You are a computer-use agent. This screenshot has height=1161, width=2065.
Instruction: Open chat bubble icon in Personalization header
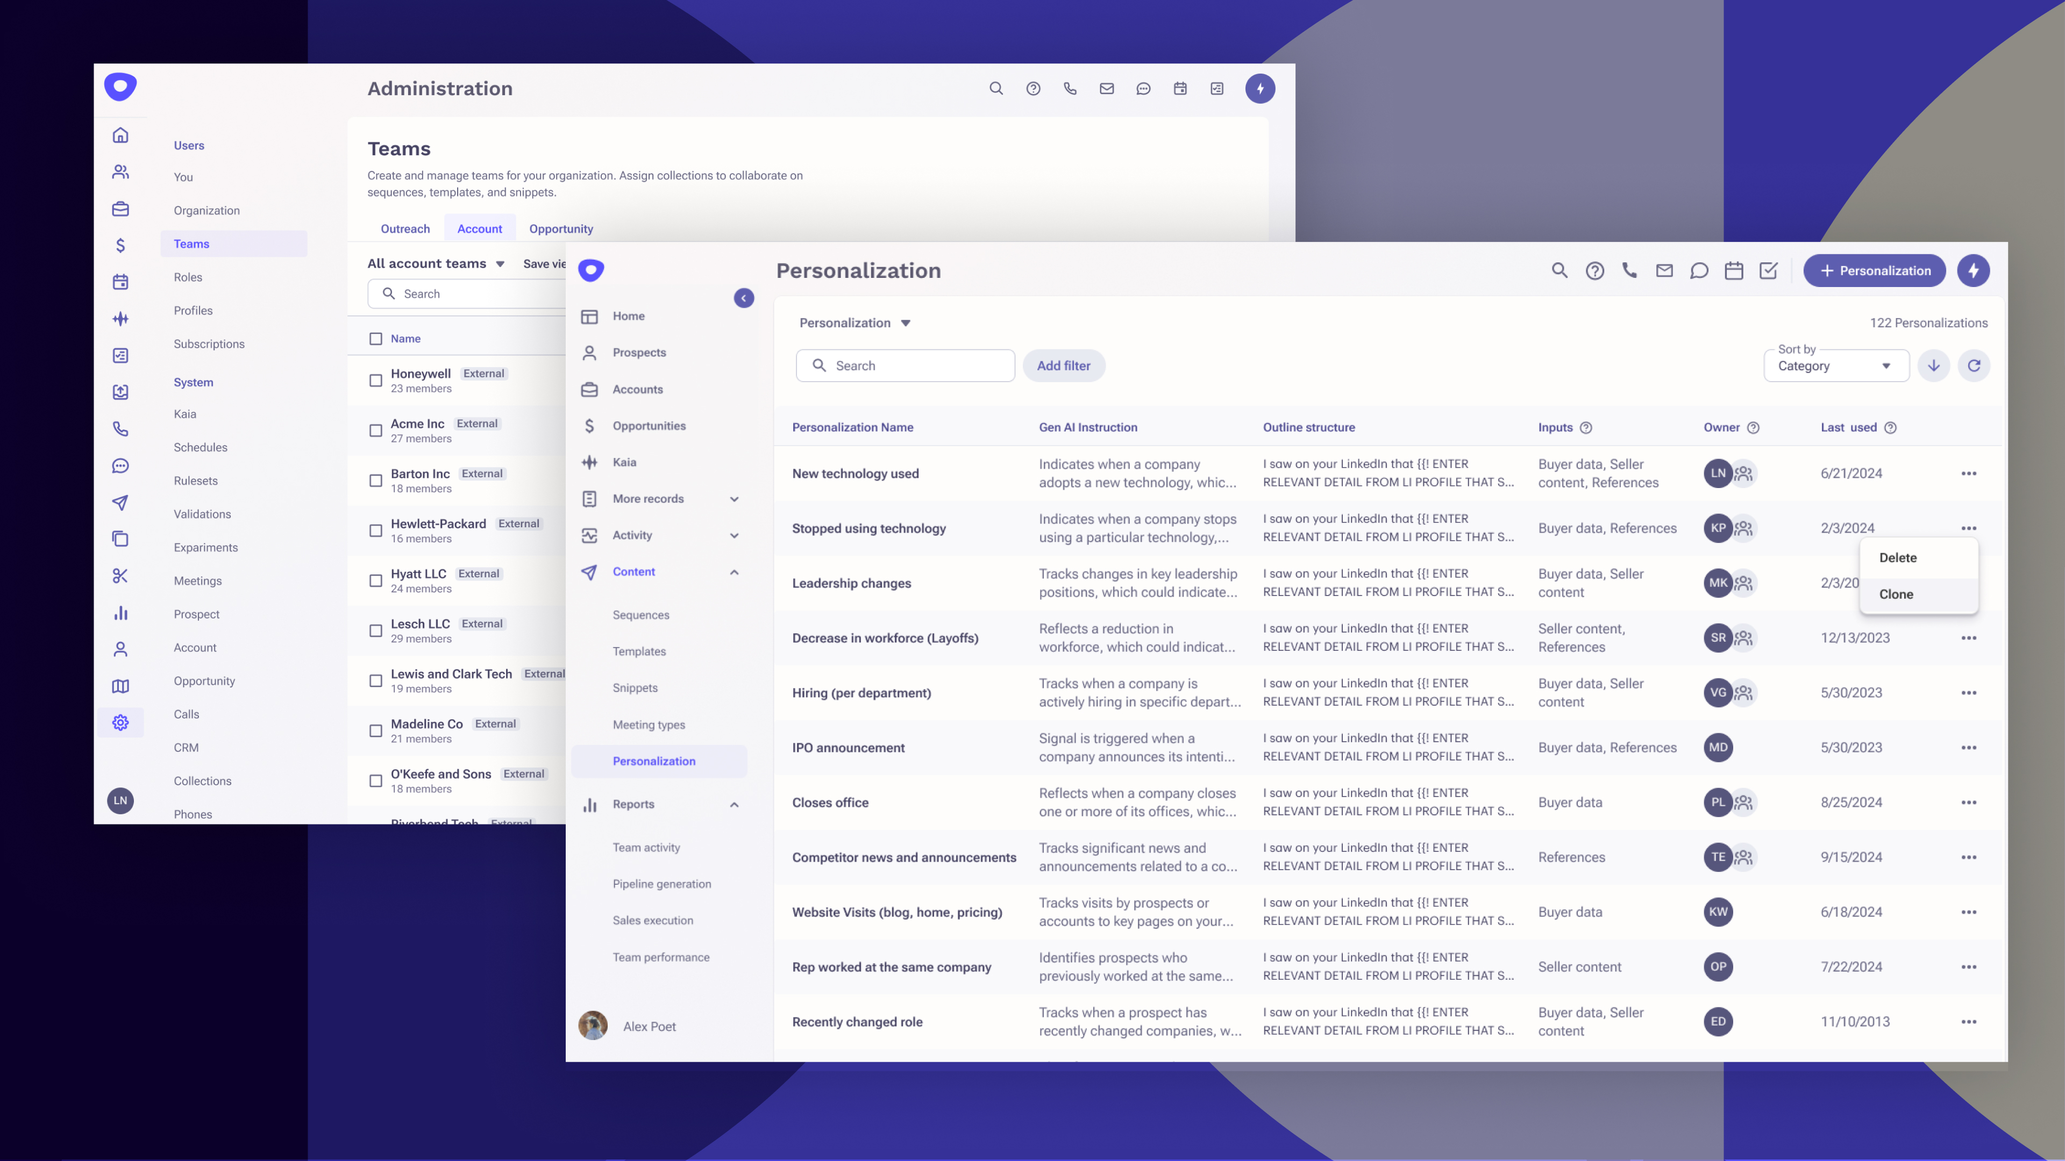(1699, 271)
